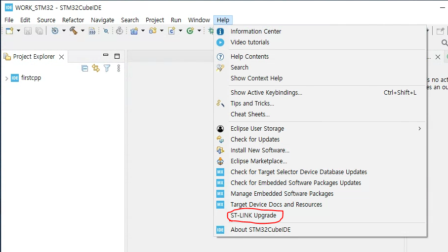The image size is (448, 252).
Task: Open the Refactor menu
Action: [x=73, y=20]
